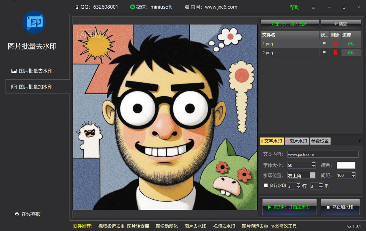Click the status flag icon of 2.png

click(324, 53)
